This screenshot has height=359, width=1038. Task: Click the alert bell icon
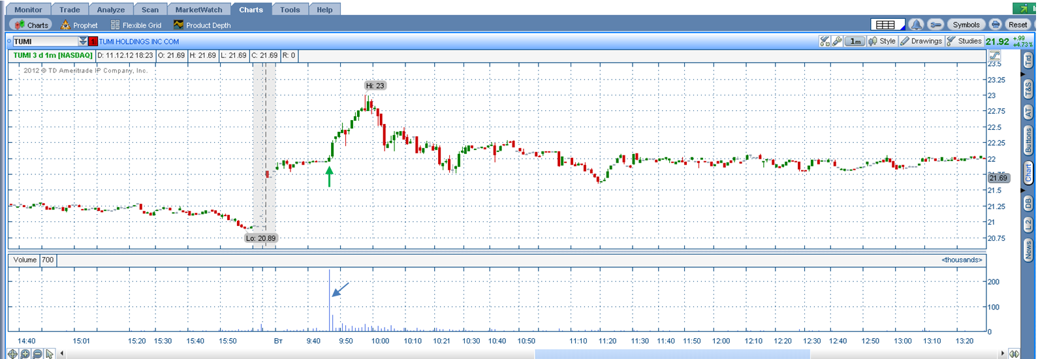click(917, 25)
